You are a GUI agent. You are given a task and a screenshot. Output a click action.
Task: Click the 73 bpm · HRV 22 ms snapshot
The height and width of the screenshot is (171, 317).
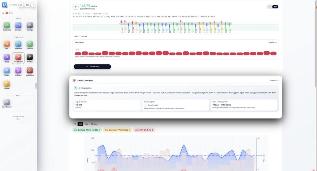click(222, 105)
